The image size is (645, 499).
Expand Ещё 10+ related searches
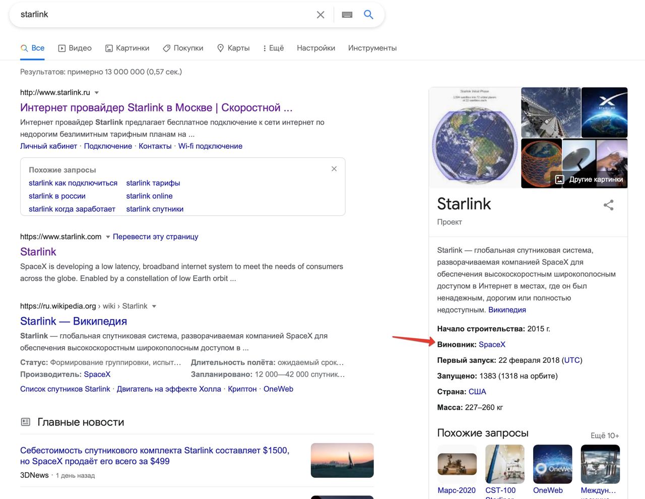tap(605, 435)
